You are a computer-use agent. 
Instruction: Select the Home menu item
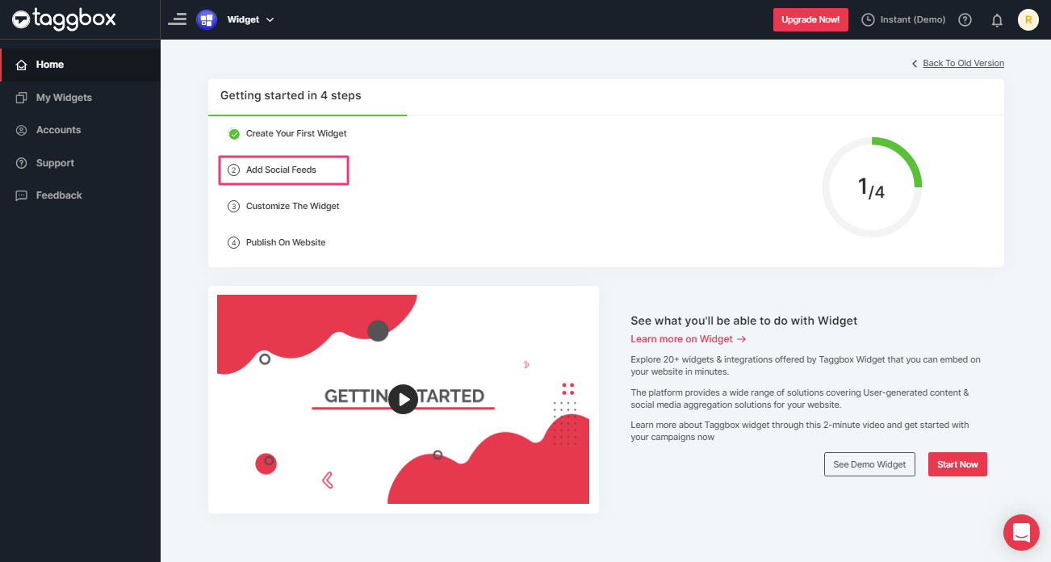coord(48,64)
